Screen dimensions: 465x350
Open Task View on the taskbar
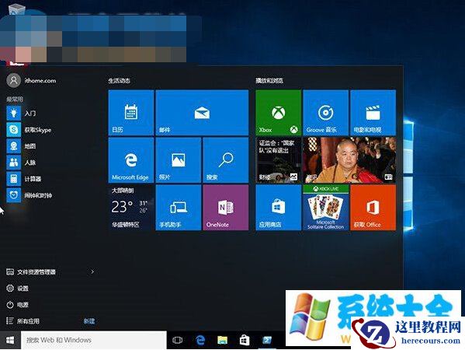click(177, 340)
